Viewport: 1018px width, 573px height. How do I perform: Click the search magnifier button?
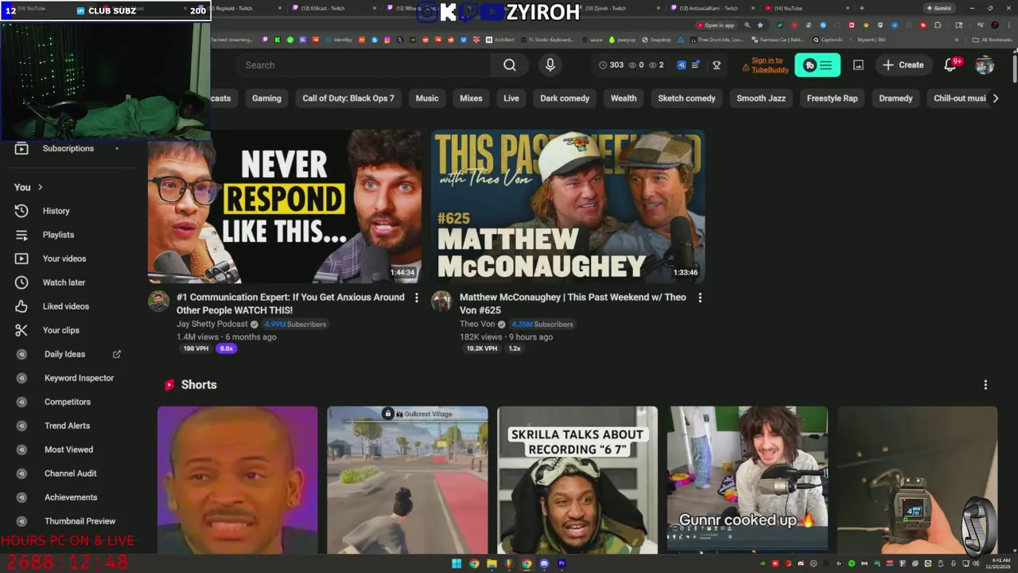pyautogui.click(x=510, y=65)
